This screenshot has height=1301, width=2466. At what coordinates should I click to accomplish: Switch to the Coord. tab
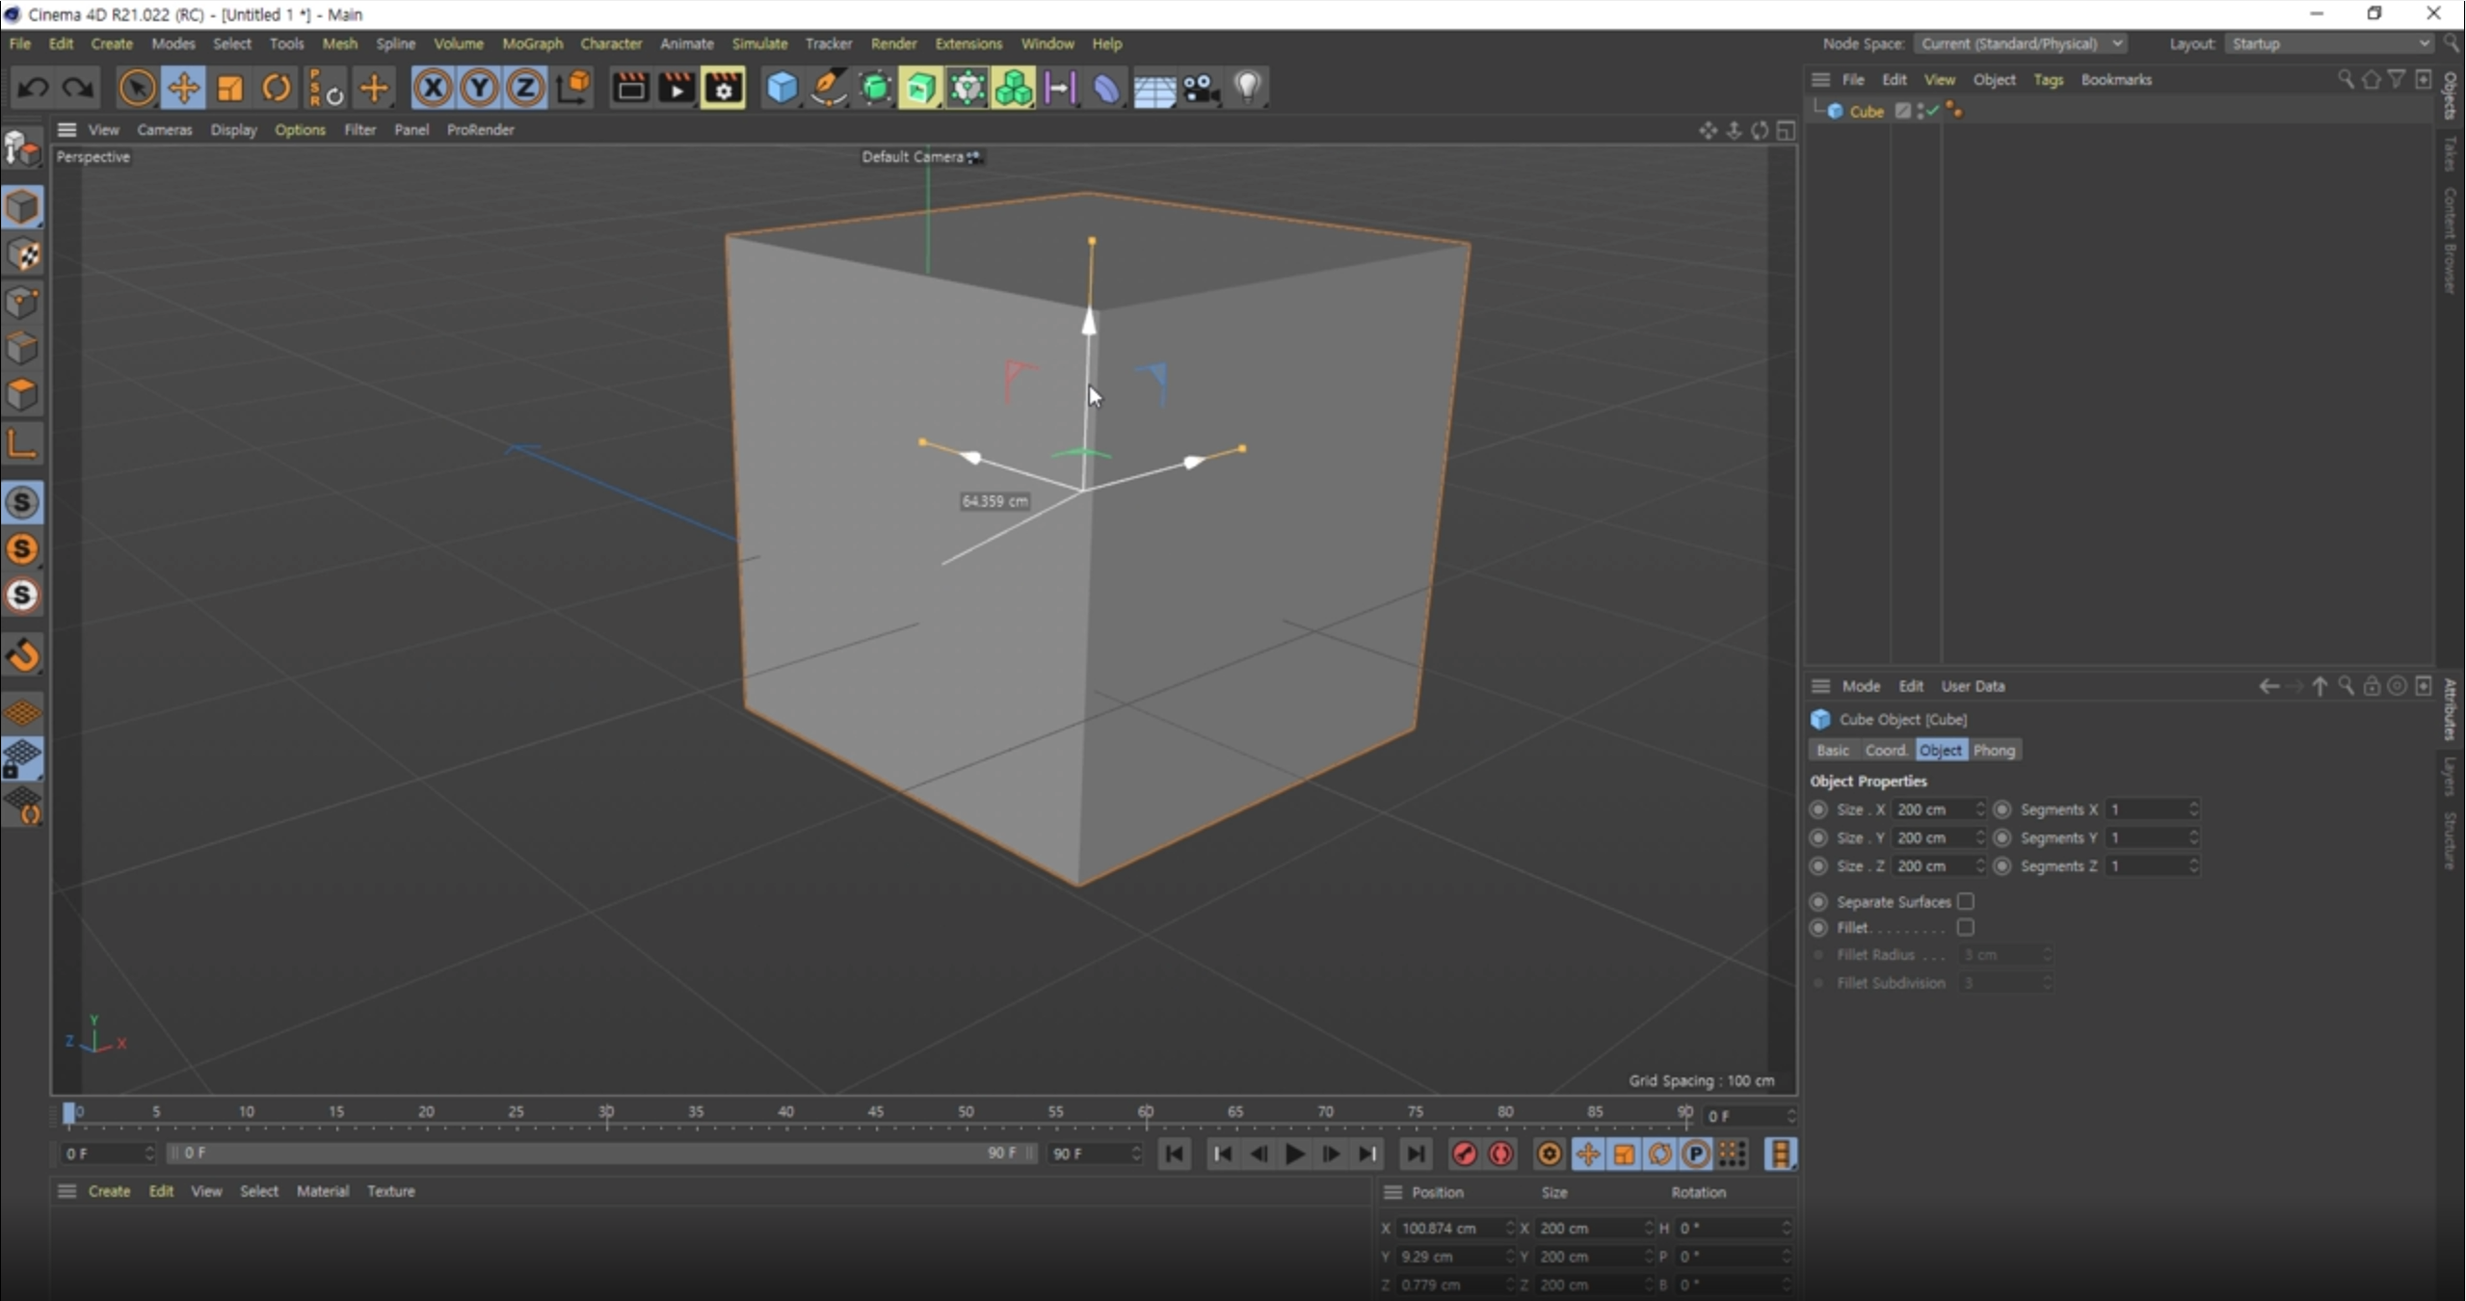coord(1884,750)
